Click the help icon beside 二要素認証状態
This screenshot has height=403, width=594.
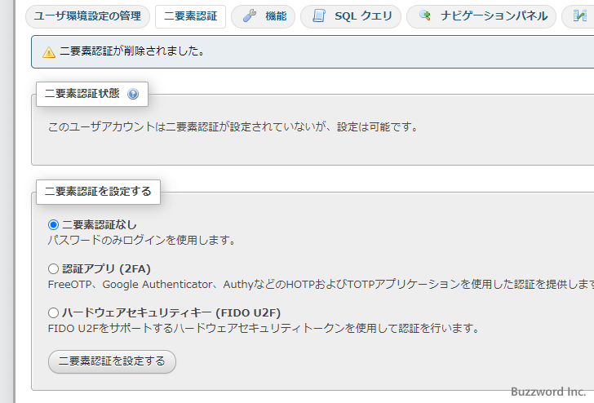tap(133, 94)
